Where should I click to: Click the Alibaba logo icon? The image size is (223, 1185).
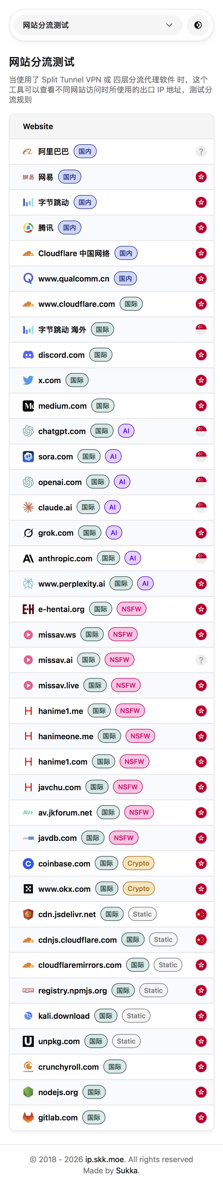[28, 151]
